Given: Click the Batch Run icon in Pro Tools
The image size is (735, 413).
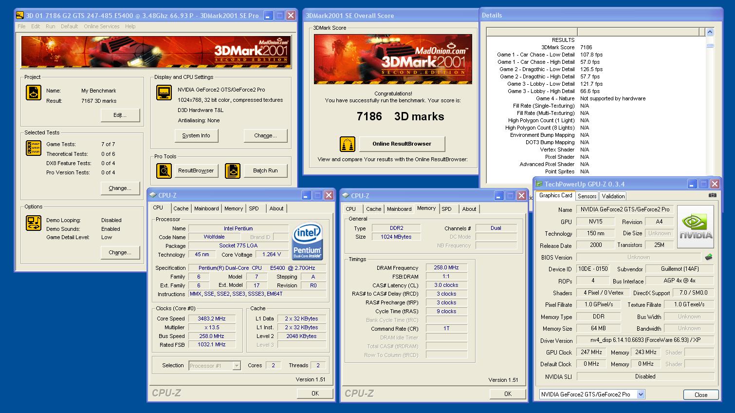Looking at the screenshot, I should pos(233,171).
